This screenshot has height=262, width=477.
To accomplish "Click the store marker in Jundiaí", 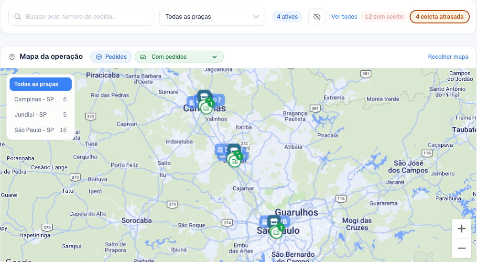I will click(234, 150).
